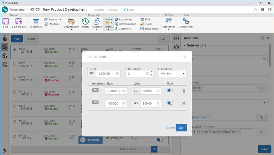Click the sort order button

164,39
